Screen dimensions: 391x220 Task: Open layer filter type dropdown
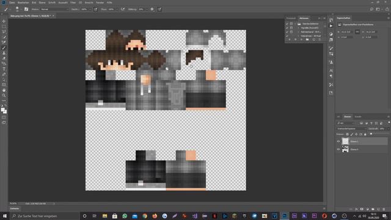pyautogui.click(x=345, y=123)
